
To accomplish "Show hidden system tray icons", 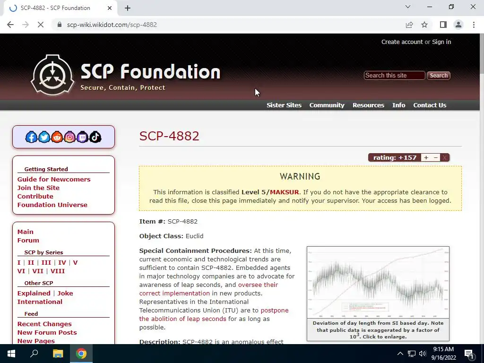I will coord(400,354).
